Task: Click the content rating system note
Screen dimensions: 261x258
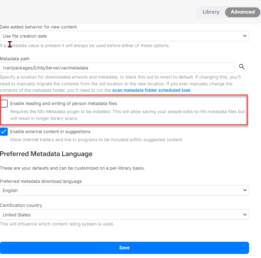Action: pyautogui.click(x=57, y=224)
